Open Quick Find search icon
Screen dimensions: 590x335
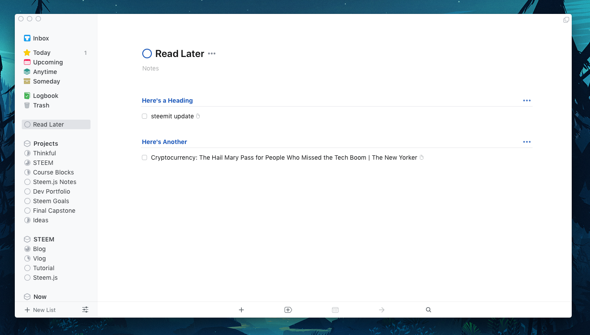429,310
